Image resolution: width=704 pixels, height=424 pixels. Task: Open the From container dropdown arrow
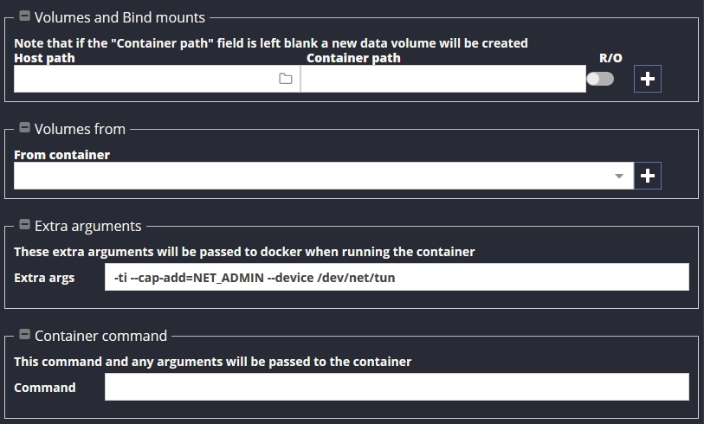click(618, 176)
